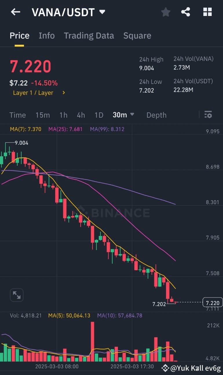The image size is (223, 375).
Task: Select the 7.202 low price marker
Action: coord(159,304)
